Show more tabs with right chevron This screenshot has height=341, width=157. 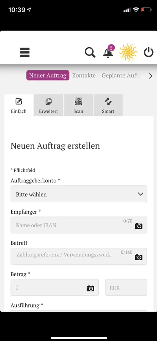(151, 76)
